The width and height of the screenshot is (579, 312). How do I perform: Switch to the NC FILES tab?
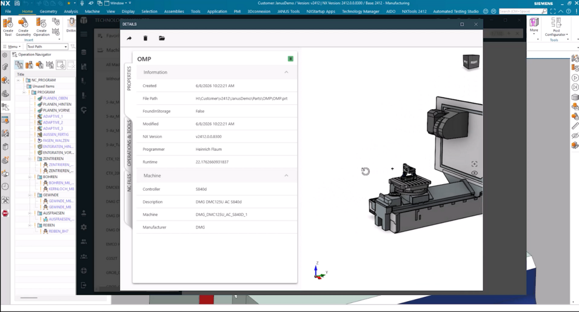click(129, 182)
